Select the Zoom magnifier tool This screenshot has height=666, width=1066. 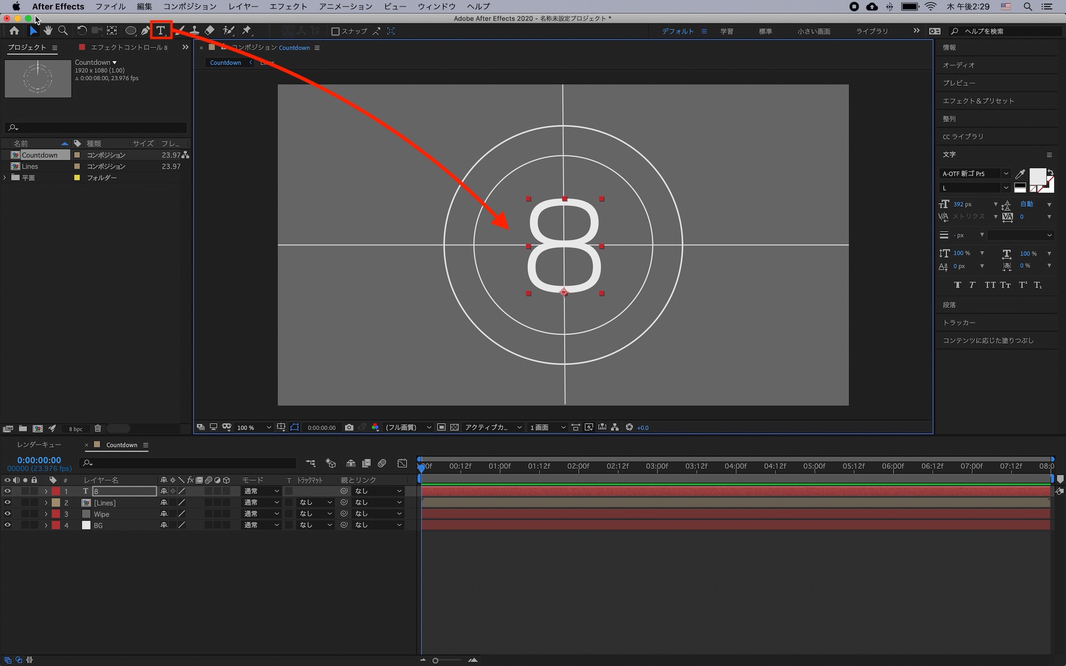[63, 31]
